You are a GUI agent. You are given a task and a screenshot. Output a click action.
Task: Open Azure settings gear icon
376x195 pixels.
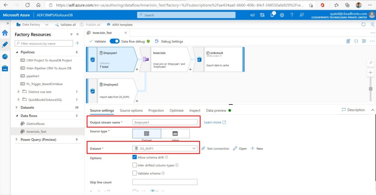point(282,15)
